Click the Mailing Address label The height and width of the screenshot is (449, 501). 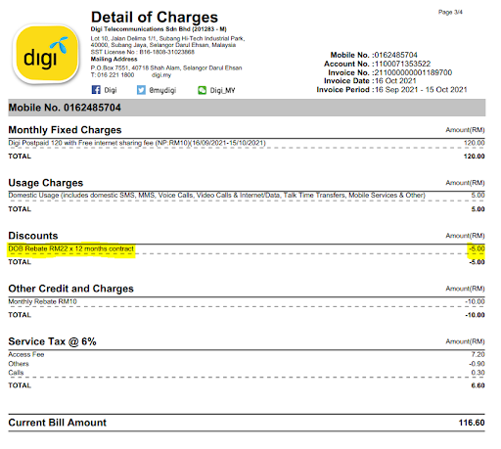(x=114, y=59)
